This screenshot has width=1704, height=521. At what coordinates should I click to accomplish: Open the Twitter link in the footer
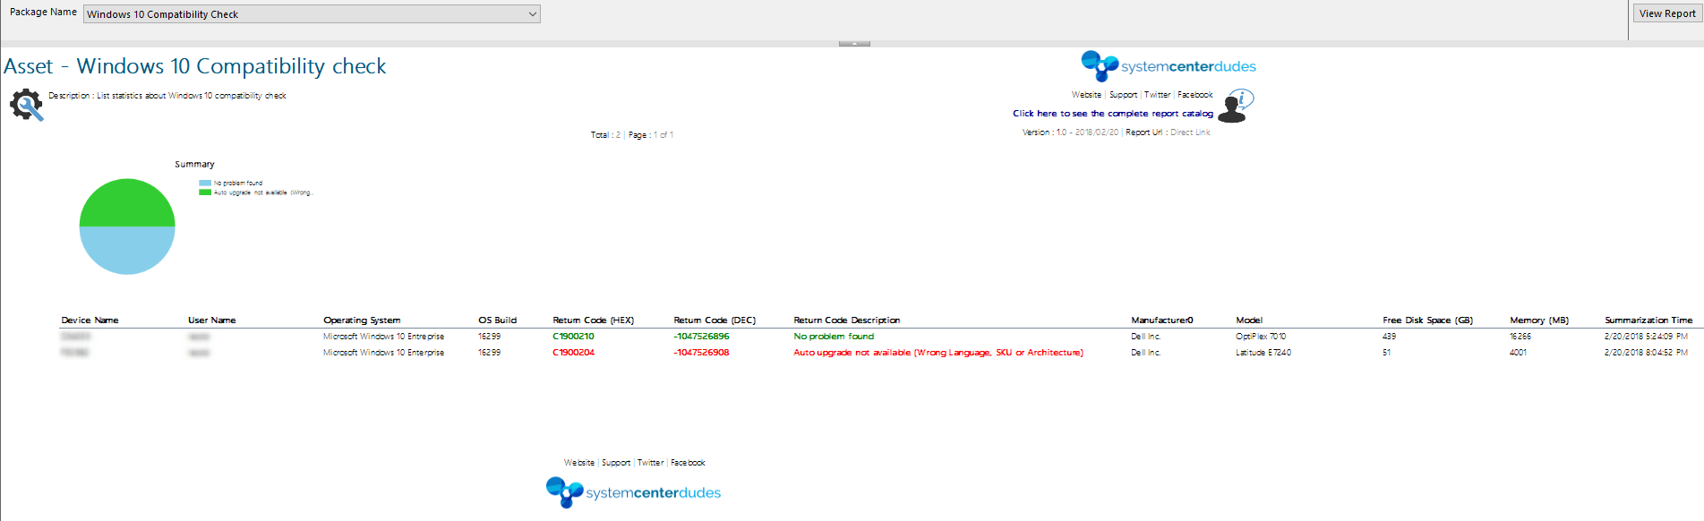[x=650, y=463]
